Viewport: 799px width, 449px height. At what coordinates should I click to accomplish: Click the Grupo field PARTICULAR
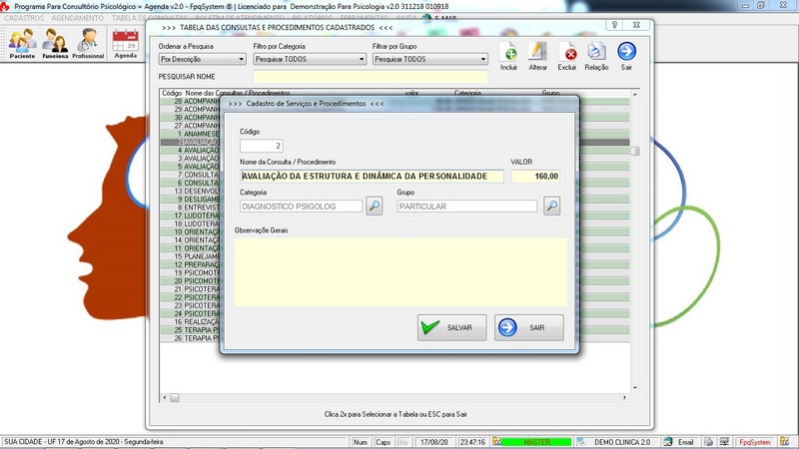pos(466,207)
